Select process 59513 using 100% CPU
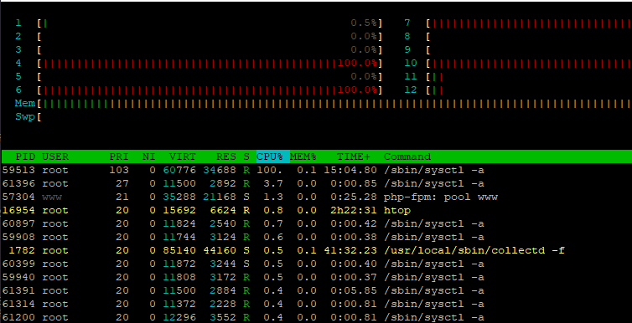The width and height of the screenshot is (632, 323). coord(316,170)
